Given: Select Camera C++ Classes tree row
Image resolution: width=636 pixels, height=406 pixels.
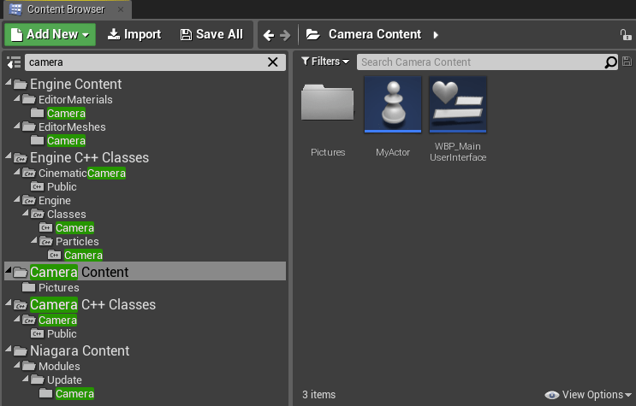Looking at the screenshot, I should [93, 304].
